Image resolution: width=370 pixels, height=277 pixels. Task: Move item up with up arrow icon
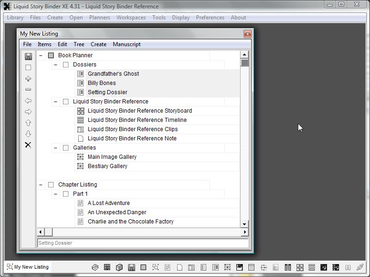[x=28, y=123]
